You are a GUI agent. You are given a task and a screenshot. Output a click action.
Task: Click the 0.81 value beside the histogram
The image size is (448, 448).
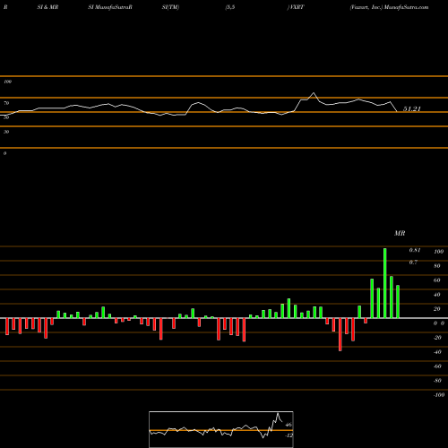coord(415,250)
